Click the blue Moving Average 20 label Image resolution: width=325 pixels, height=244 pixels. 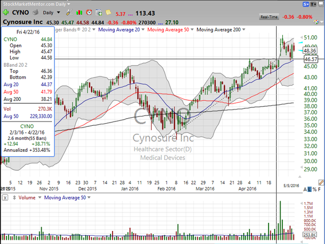click(x=119, y=30)
